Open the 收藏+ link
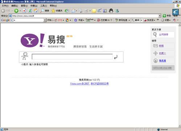The height and width of the screenshot is (131, 181). point(163,53)
